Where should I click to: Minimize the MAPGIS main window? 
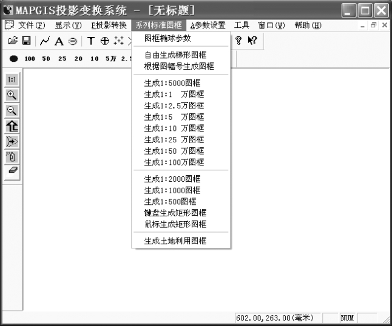pyautogui.click(x=349, y=10)
